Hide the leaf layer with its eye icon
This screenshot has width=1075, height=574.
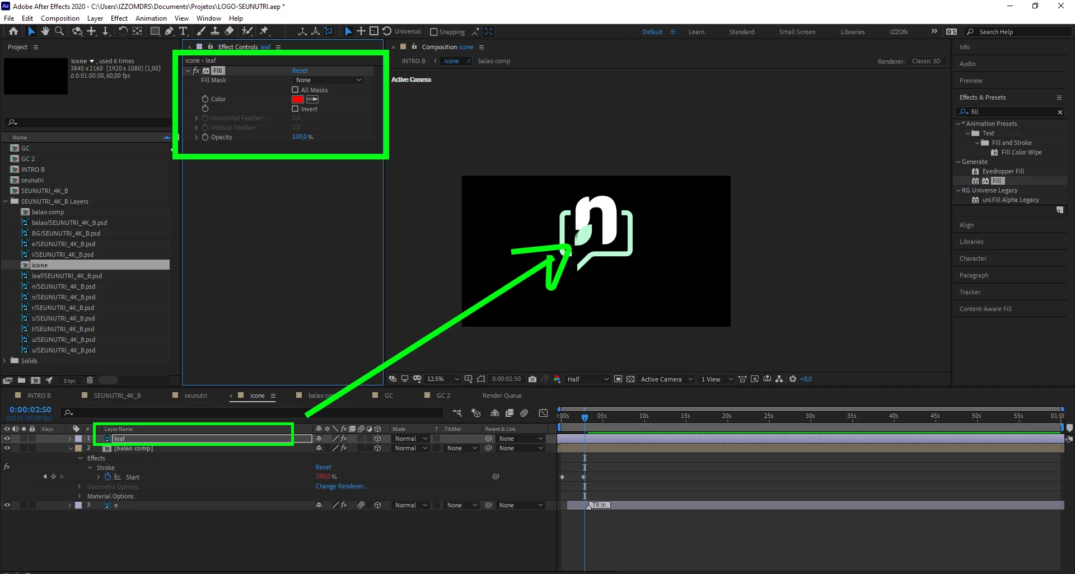click(7, 439)
